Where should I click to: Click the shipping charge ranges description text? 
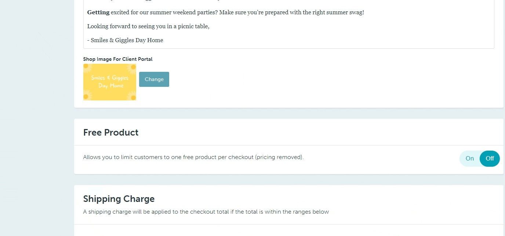[206, 211]
